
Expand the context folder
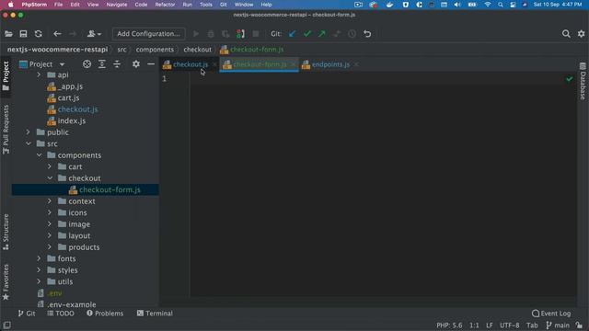coord(50,201)
